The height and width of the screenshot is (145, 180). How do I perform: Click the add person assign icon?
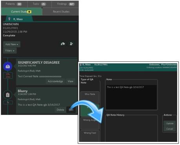click(x=71, y=44)
